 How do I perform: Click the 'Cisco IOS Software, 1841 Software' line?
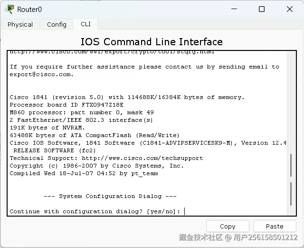[148, 143]
